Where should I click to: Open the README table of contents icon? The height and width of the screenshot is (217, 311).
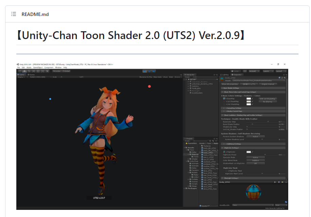14,14
